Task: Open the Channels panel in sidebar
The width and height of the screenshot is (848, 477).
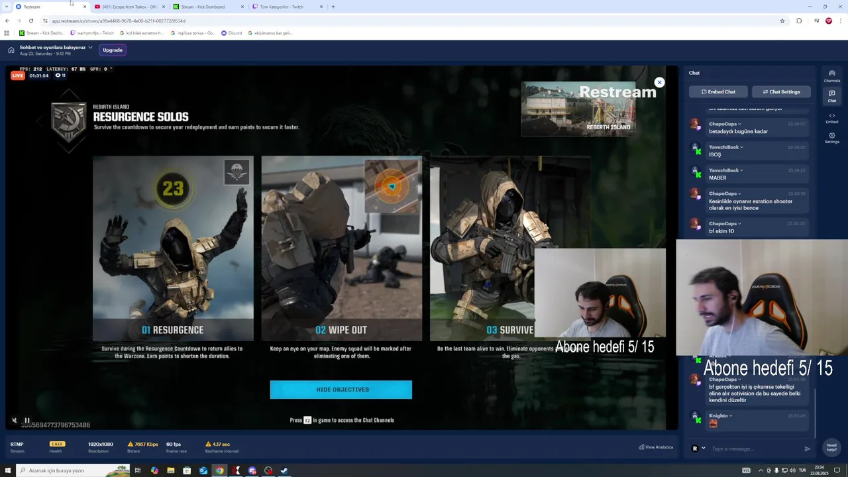Action: click(x=832, y=76)
